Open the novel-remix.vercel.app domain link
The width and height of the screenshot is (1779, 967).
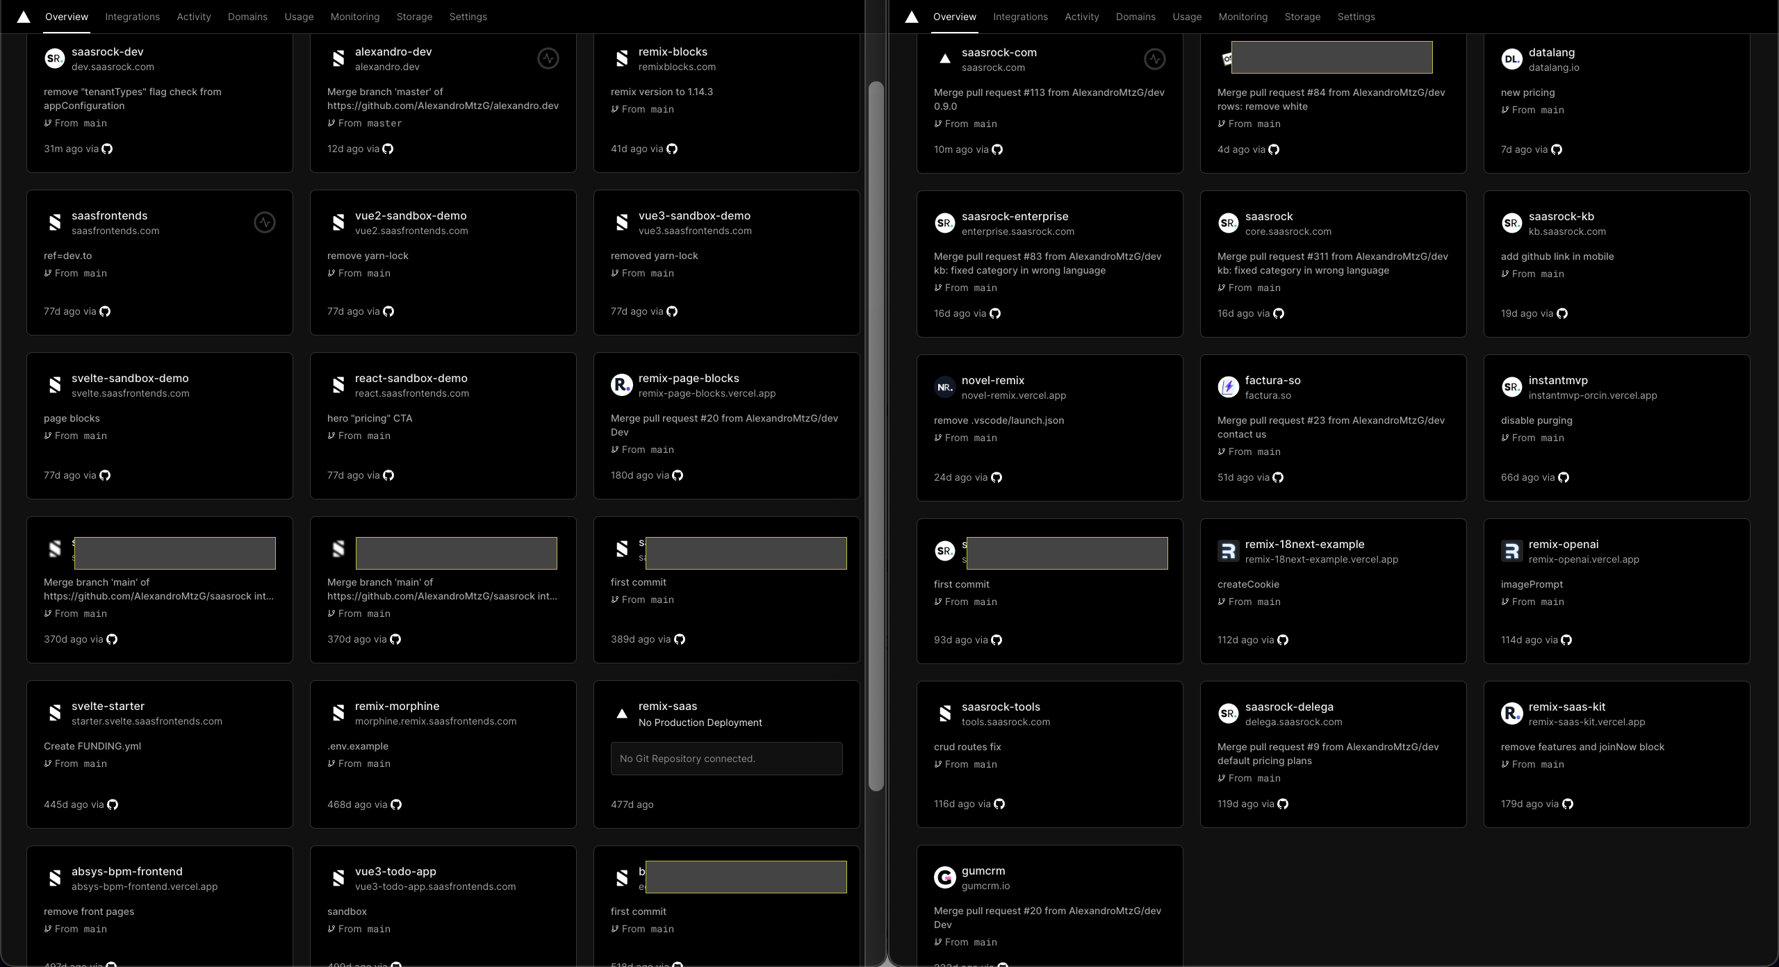tap(1014, 395)
